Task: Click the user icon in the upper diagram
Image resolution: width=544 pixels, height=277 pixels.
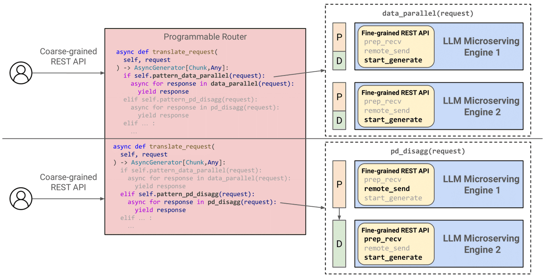Action: click(21, 73)
